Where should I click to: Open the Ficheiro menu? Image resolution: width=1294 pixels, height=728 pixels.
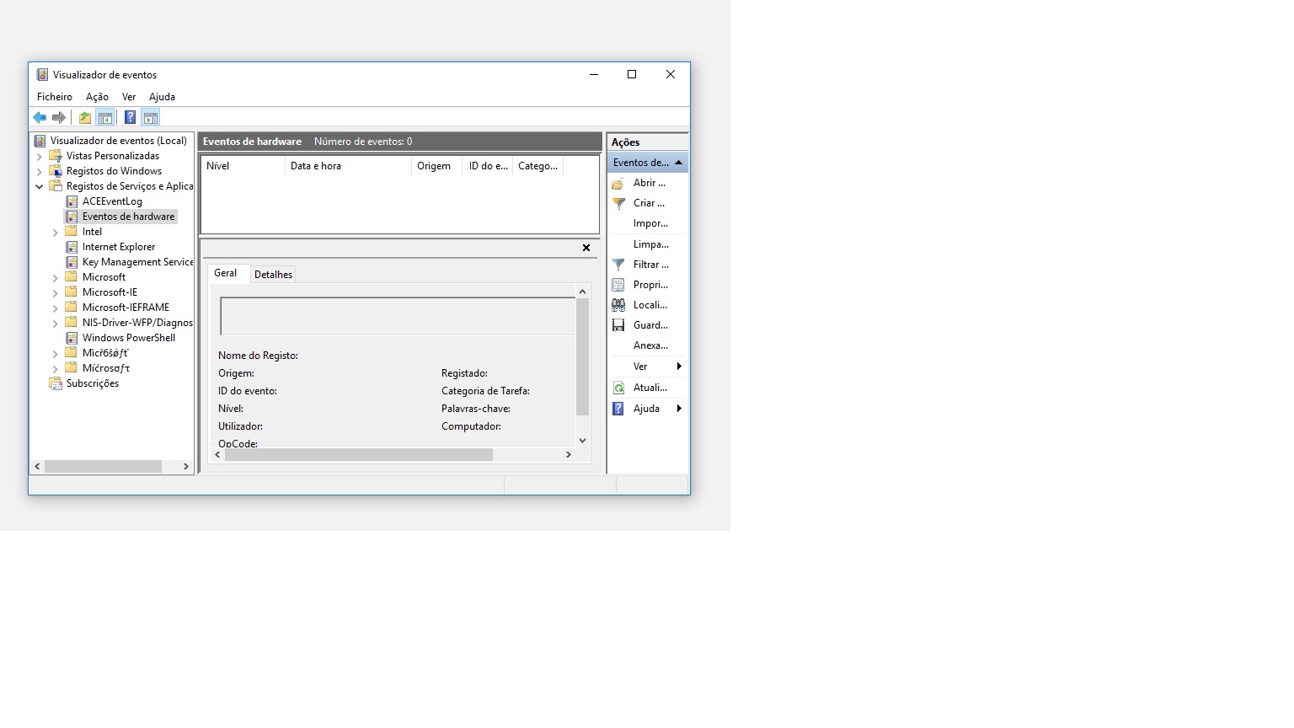pyautogui.click(x=55, y=97)
